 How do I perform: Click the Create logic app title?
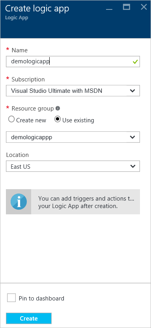point(37,9)
